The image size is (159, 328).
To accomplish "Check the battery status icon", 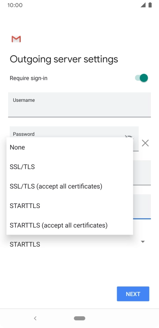I will 150,5.
